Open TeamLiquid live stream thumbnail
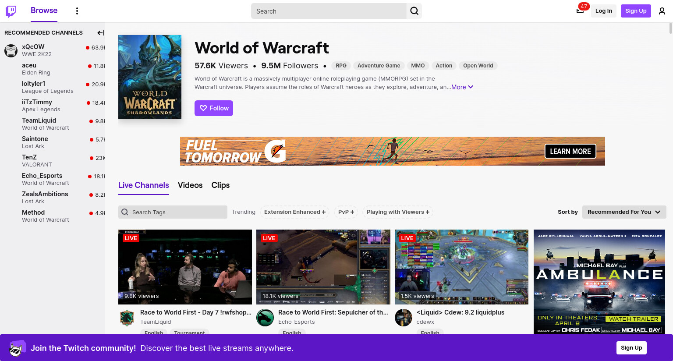This screenshot has width=673, height=361. [185, 267]
